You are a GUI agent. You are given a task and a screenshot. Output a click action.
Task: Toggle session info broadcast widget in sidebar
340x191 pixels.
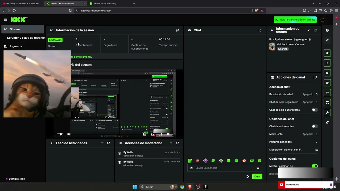click(327, 93)
